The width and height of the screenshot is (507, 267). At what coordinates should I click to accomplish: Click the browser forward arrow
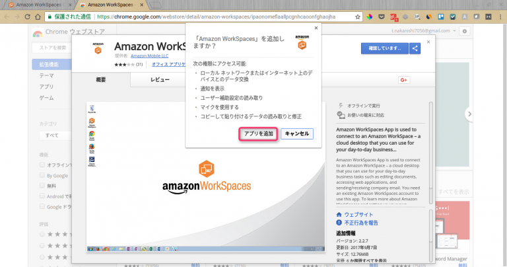coord(17,17)
